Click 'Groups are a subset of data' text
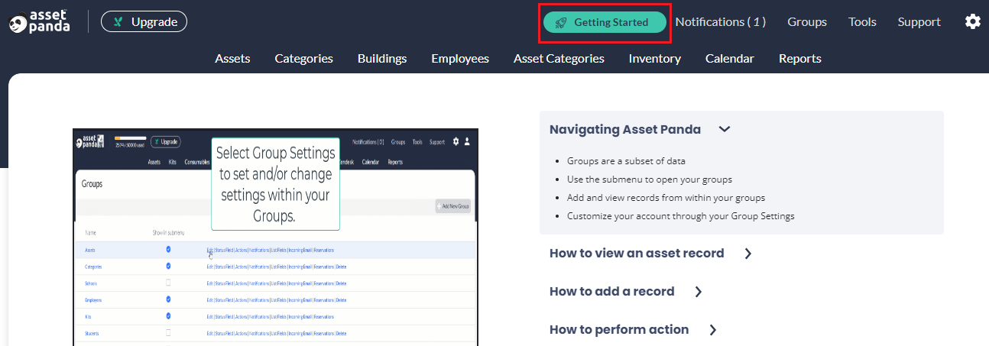Screen dimensions: 989x346 (626, 161)
